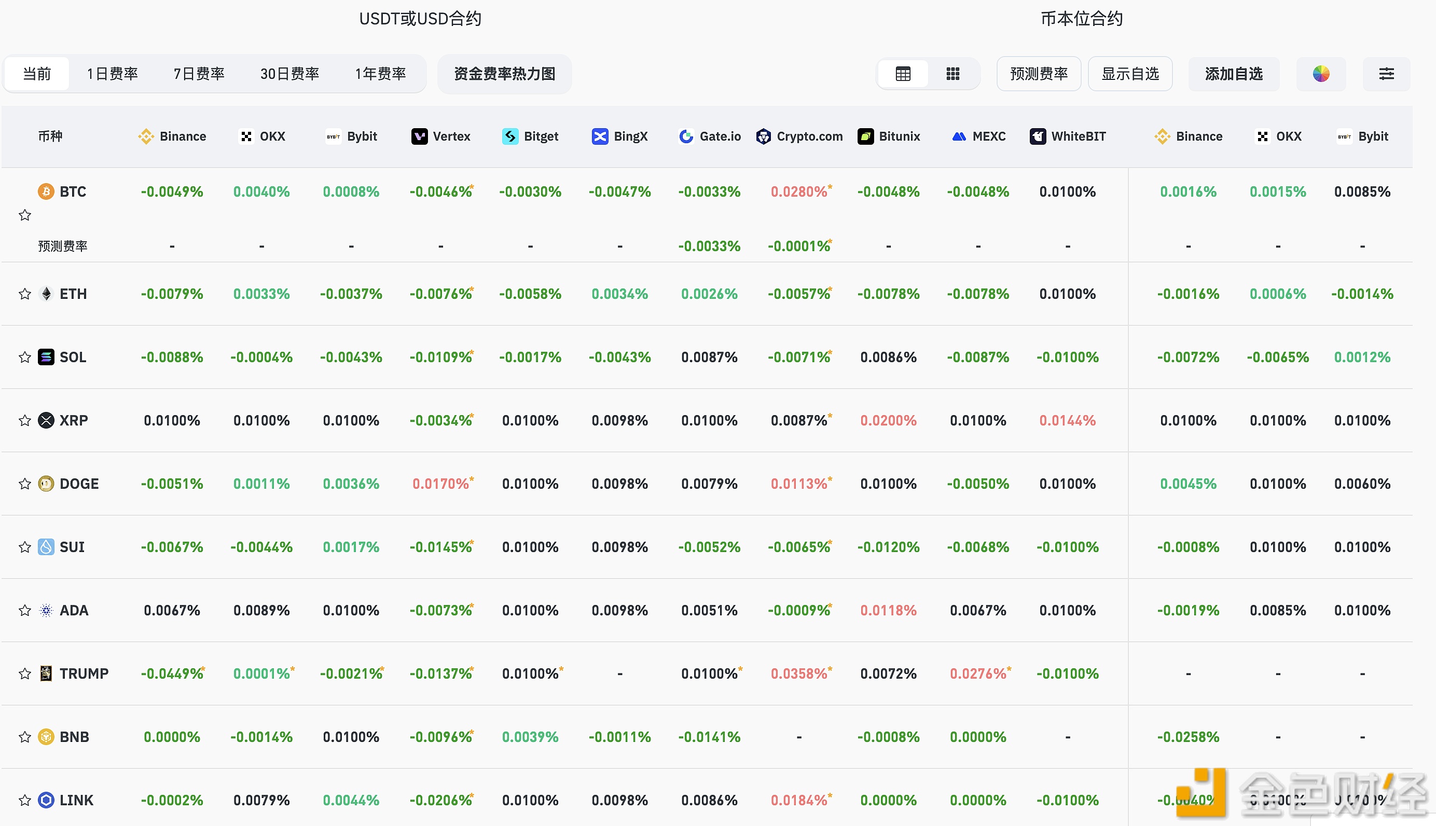Switch to the 7日费率 tab
The width and height of the screenshot is (1436, 826).
click(x=199, y=73)
